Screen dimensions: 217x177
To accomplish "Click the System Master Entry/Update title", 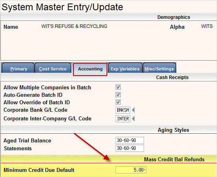I will click(62, 7).
